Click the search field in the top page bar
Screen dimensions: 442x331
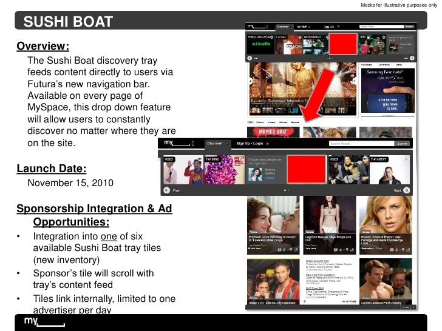381,27
